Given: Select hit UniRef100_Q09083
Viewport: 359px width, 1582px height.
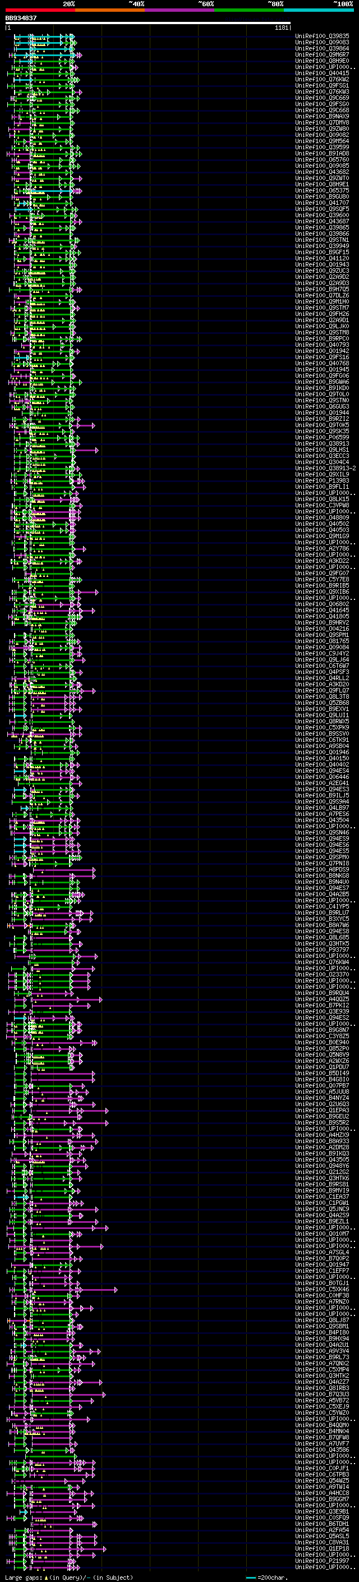Looking at the screenshot, I should (x=322, y=43).
